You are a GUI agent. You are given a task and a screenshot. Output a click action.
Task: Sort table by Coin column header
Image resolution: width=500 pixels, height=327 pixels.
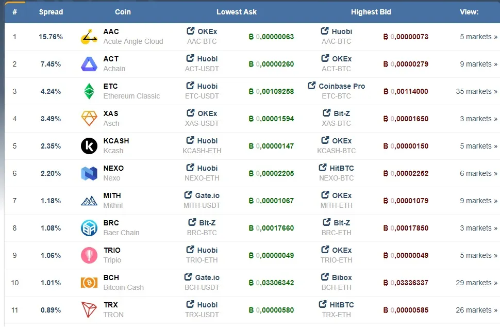pos(123,12)
